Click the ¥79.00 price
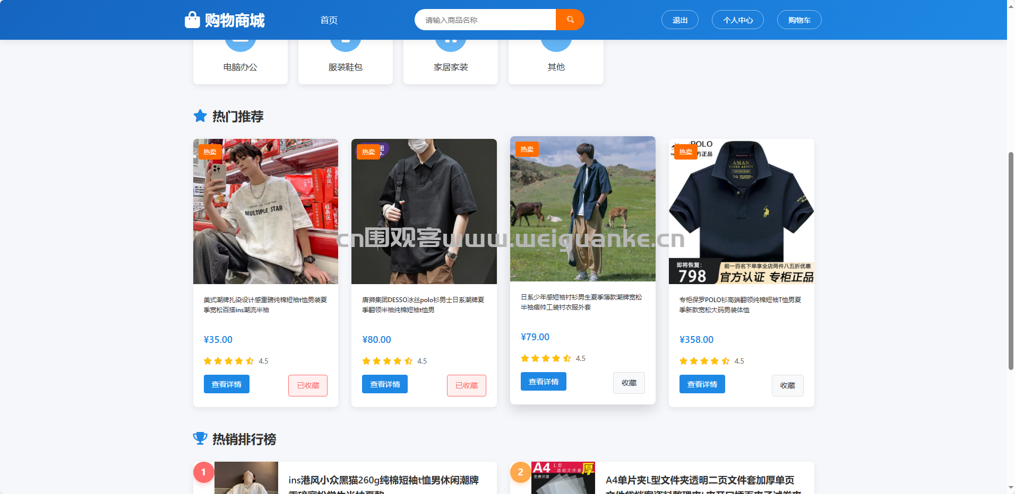1015x494 pixels. tap(535, 337)
